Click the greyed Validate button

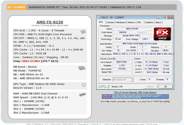tap(150, 87)
